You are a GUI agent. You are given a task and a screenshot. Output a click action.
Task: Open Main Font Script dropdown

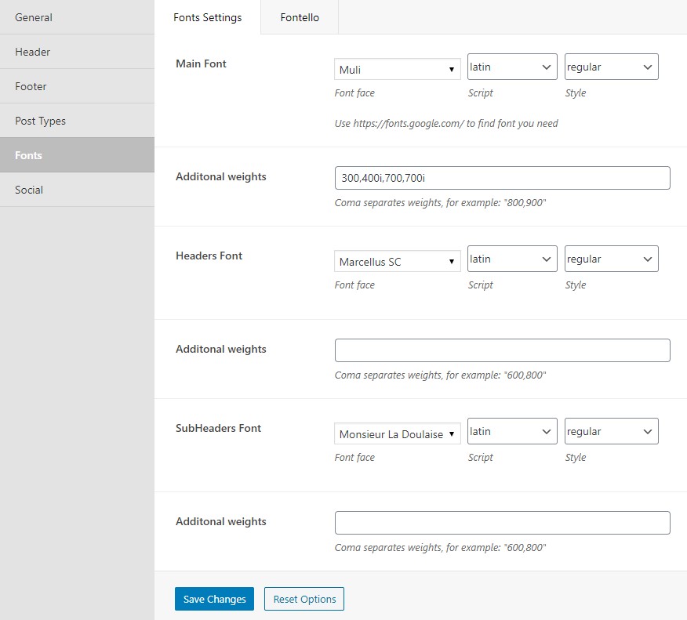click(x=512, y=67)
